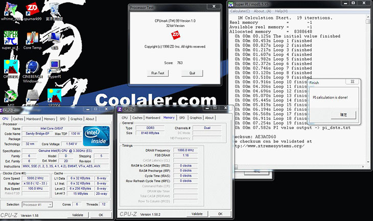373x221 pixels.
Task: Confirm the PI calculation done dialog
Action: (x=343, y=115)
